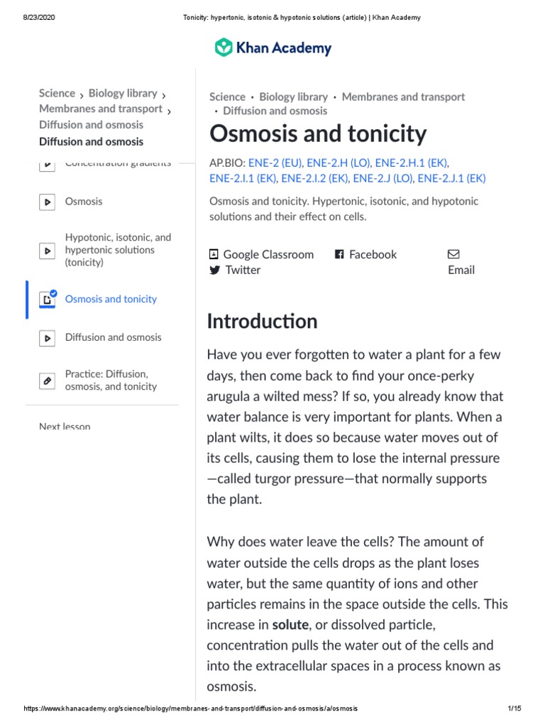The height and width of the screenshot is (727, 545).
Task: Click the Osmosis and tonicity article icon
Action: tap(47, 299)
